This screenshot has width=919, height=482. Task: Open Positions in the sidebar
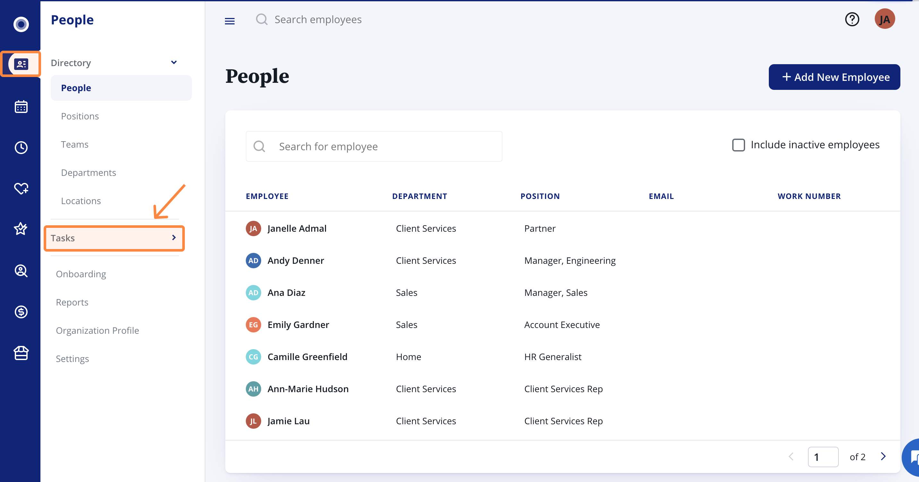(x=80, y=116)
